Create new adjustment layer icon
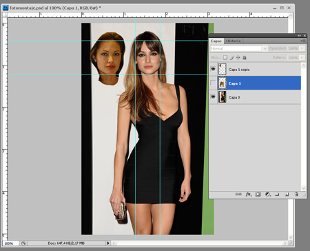This screenshot has height=251, width=310. [267, 194]
